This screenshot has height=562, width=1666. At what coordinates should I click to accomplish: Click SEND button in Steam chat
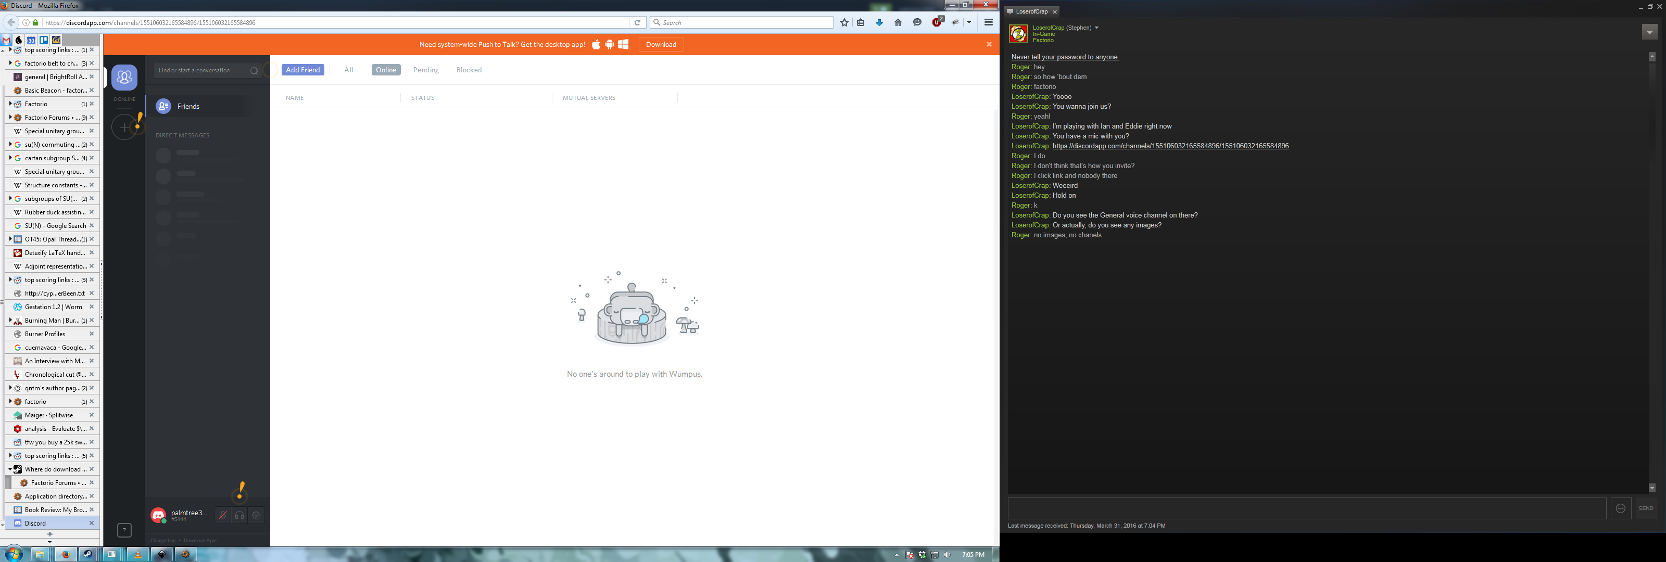1646,508
